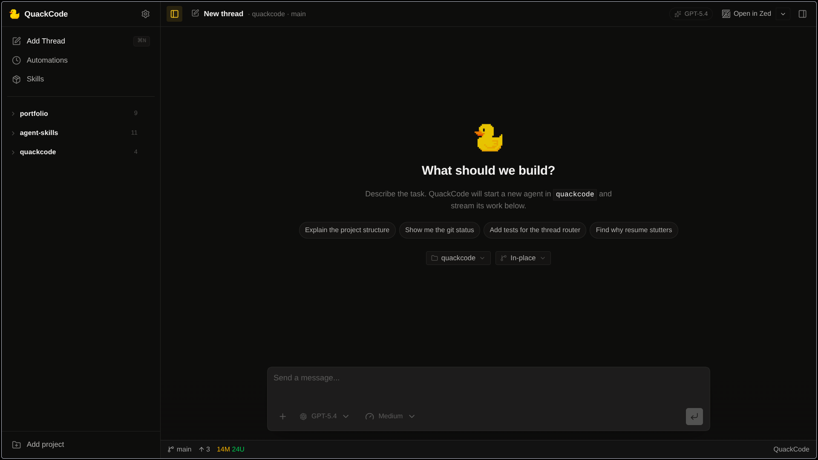The image size is (818, 460).
Task: Expand the portfolio project
Action: (14, 114)
